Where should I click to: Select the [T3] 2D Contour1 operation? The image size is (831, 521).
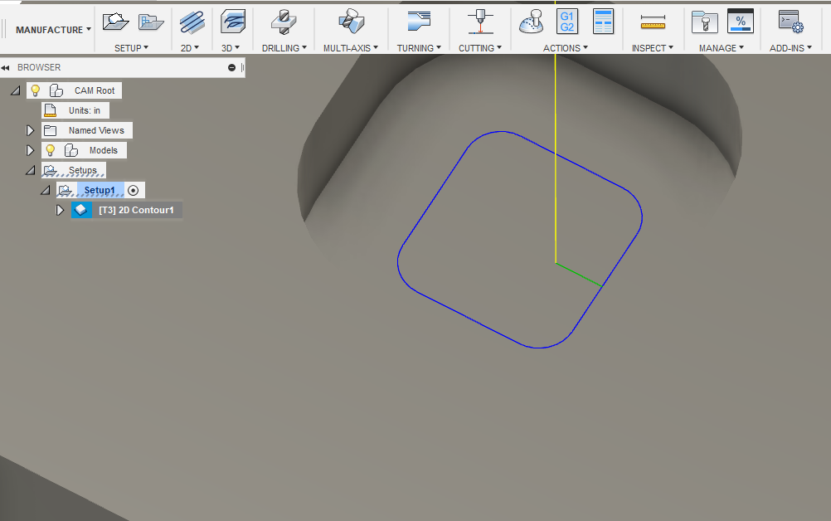click(136, 210)
